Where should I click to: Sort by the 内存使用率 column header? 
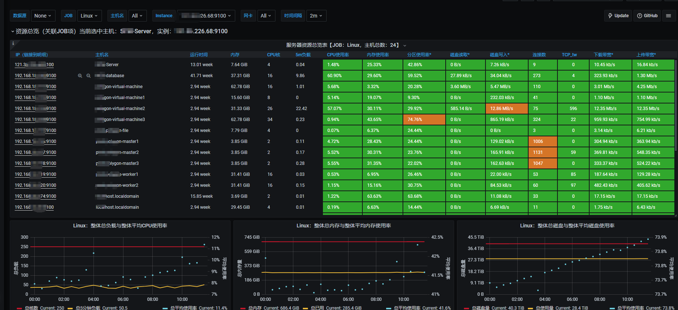click(378, 55)
